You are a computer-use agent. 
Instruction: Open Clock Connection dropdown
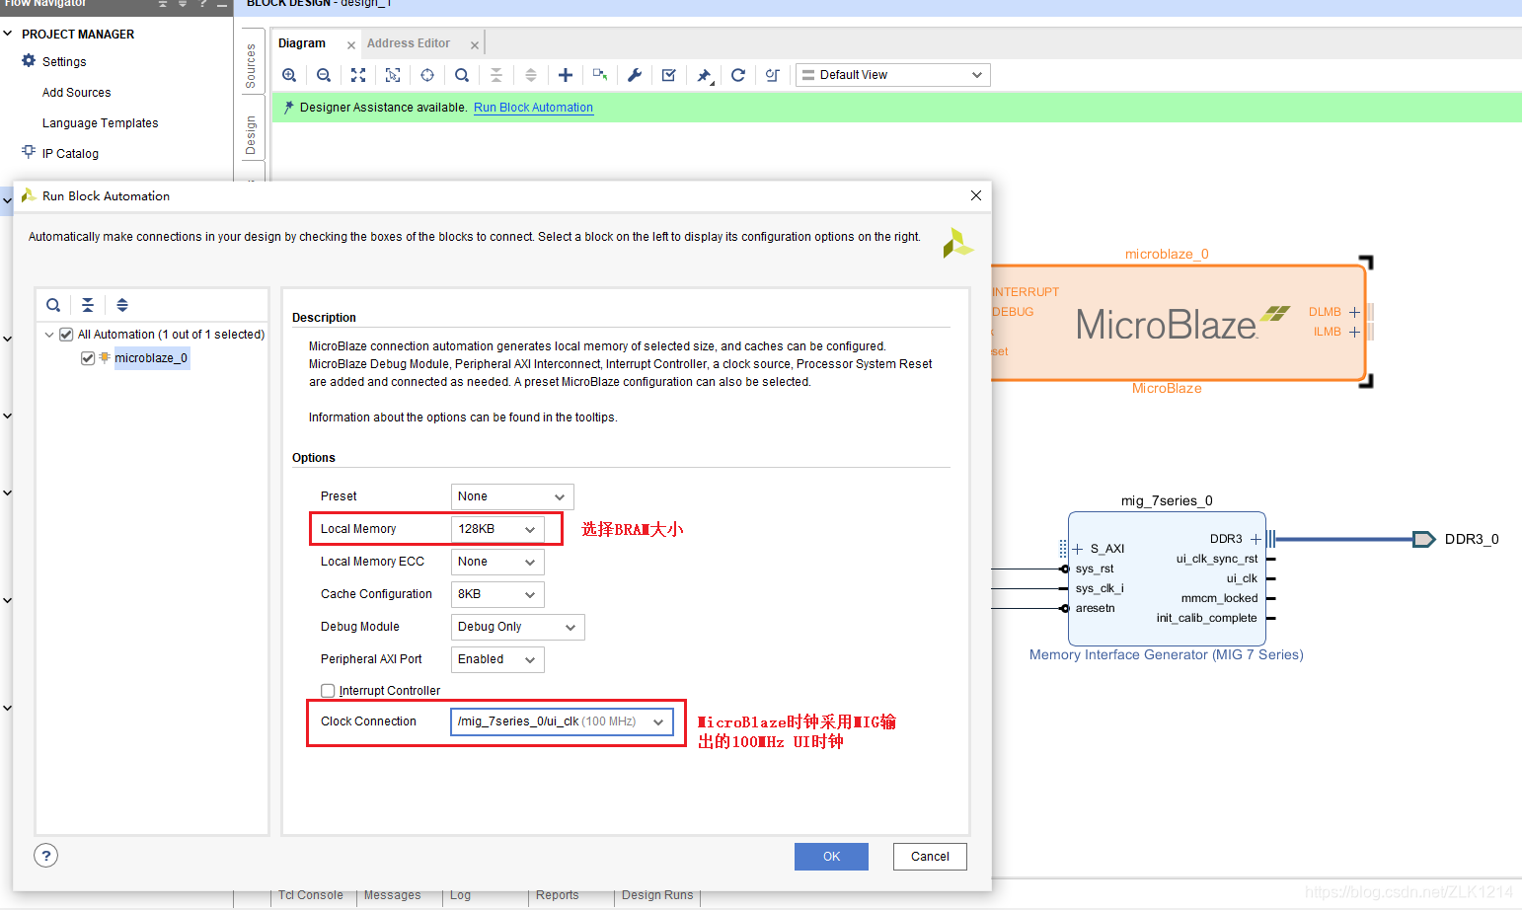[563, 721]
